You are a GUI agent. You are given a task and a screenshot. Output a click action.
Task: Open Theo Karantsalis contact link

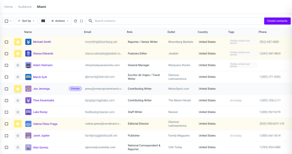[43, 100]
